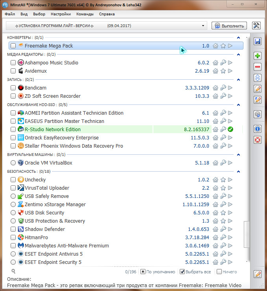This screenshot has height=291, width=267.
Task: Click the vertical scrollbar thumb
Action: coord(247,234)
